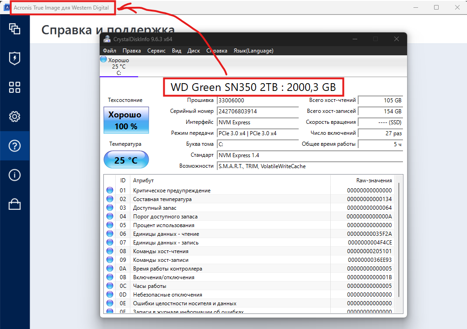The width and height of the screenshot is (467, 329).
Task: Click status orb for attribute 06 Единицы данных - чтение
Action: click(110, 233)
